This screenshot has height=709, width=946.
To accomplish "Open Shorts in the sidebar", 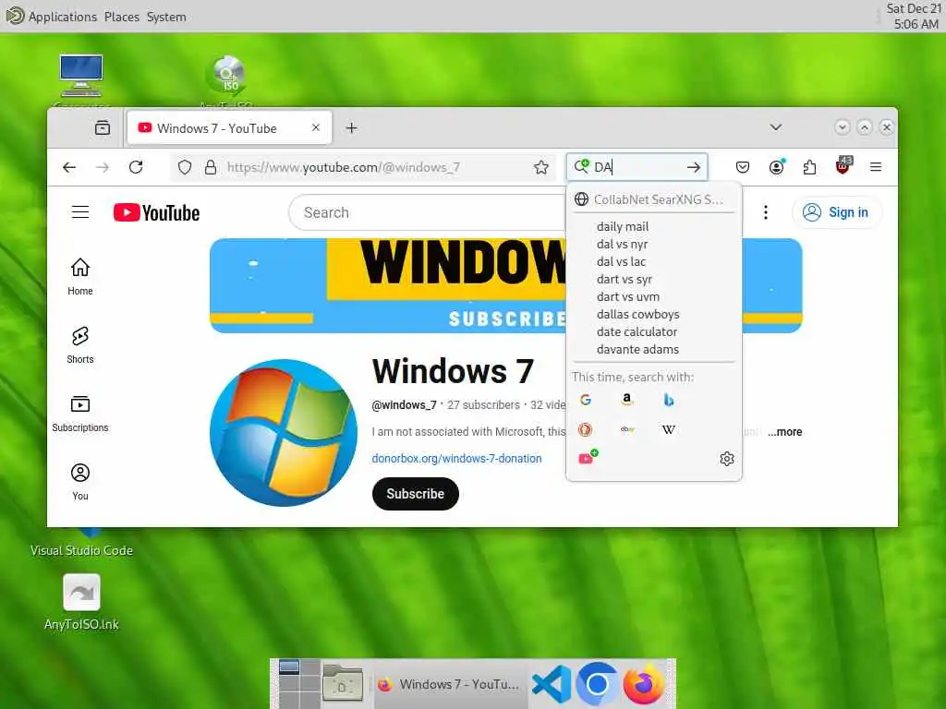I will pyautogui.click(x=80, y=345).
